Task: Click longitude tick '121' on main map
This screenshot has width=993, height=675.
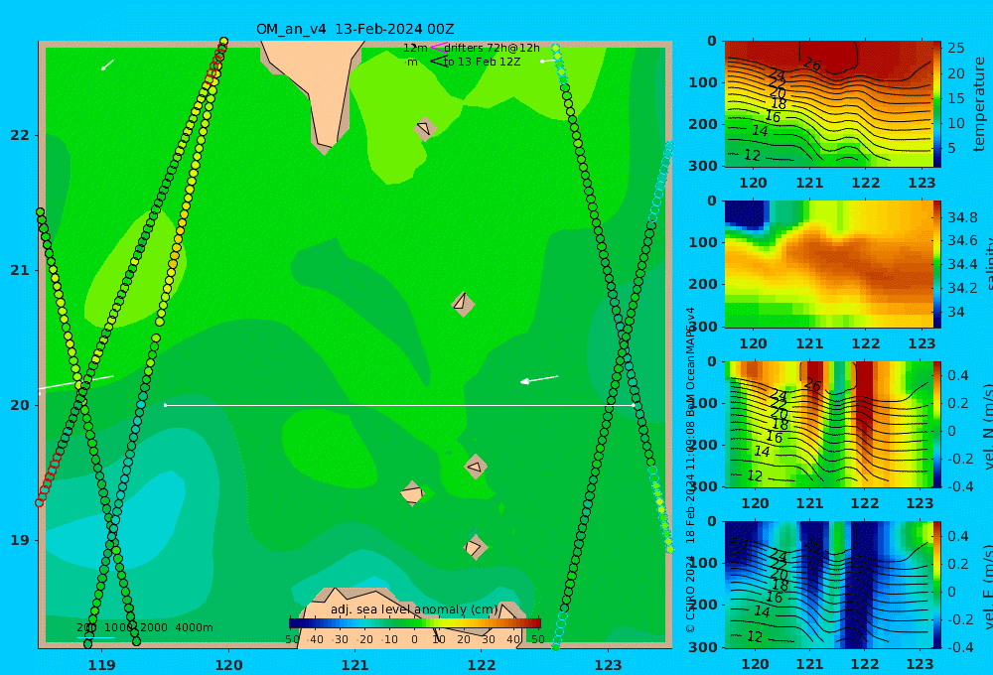Action: pos(355,665)
